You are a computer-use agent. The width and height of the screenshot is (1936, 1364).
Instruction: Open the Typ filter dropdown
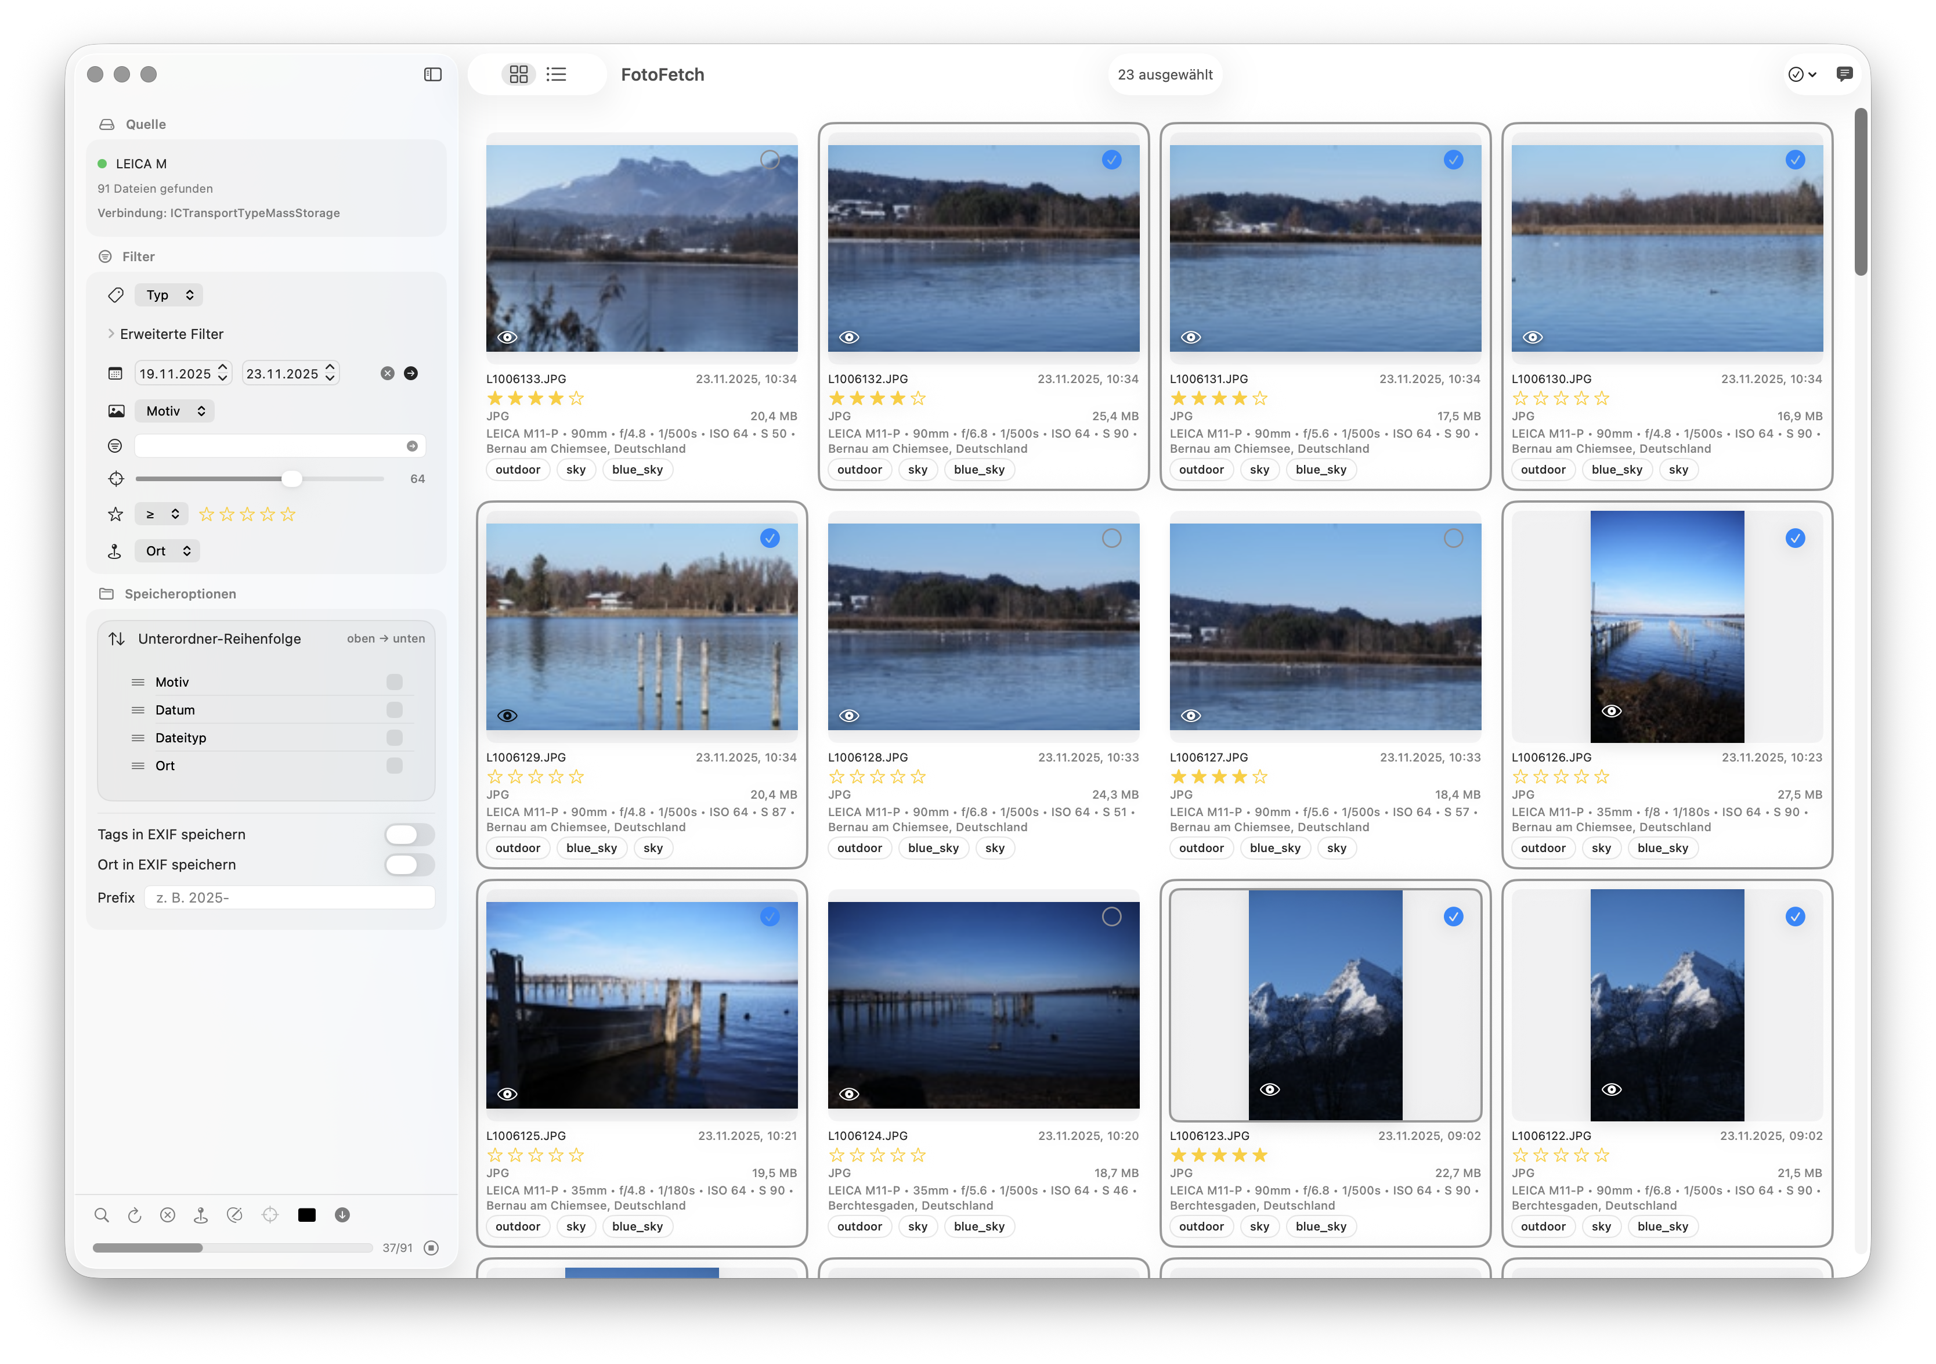(169, 294)
